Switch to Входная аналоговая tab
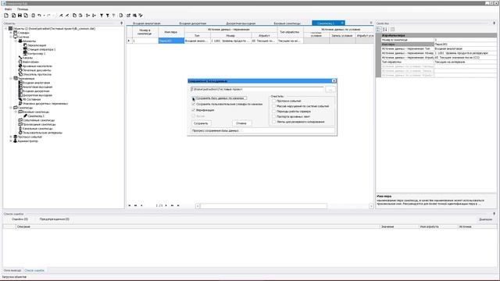The width and height of the screenshot is (500, 281). 147,23
